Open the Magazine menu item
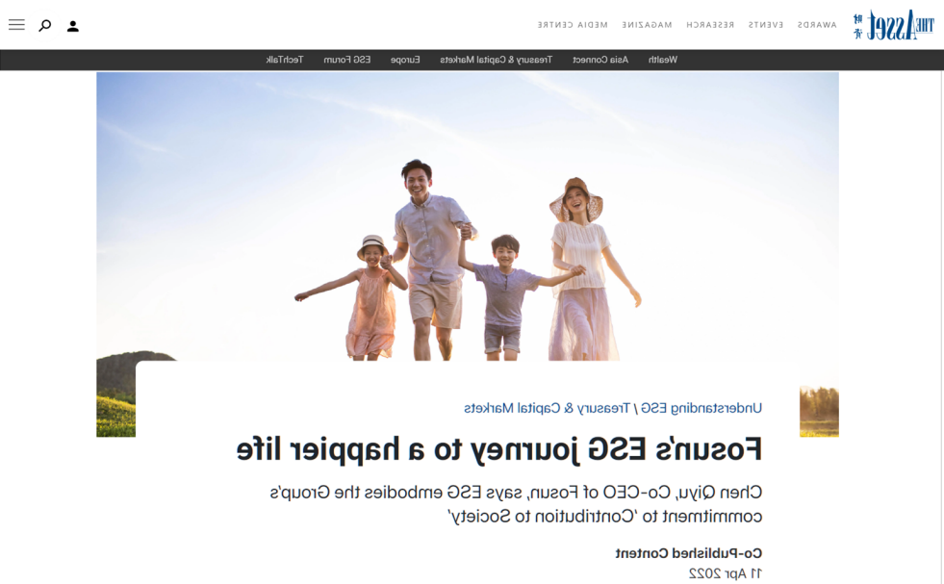Screen dimensions: 944x584 [648, 25]
